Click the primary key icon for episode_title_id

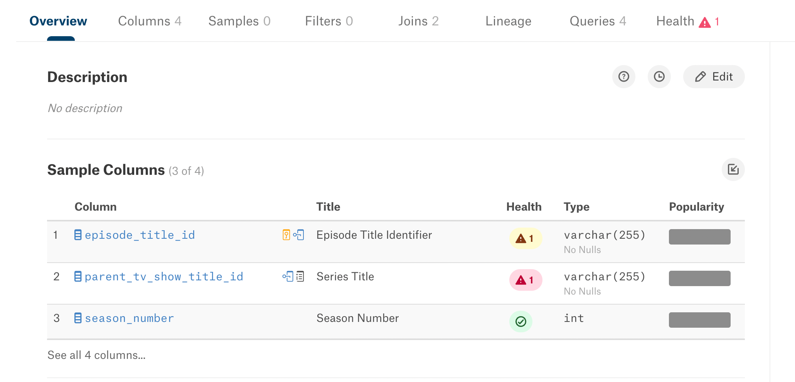[286, 235]
